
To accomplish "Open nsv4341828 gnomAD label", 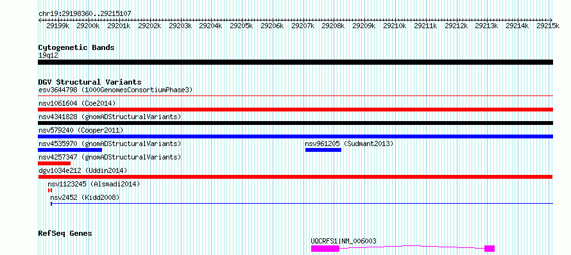I will (110, 117).
